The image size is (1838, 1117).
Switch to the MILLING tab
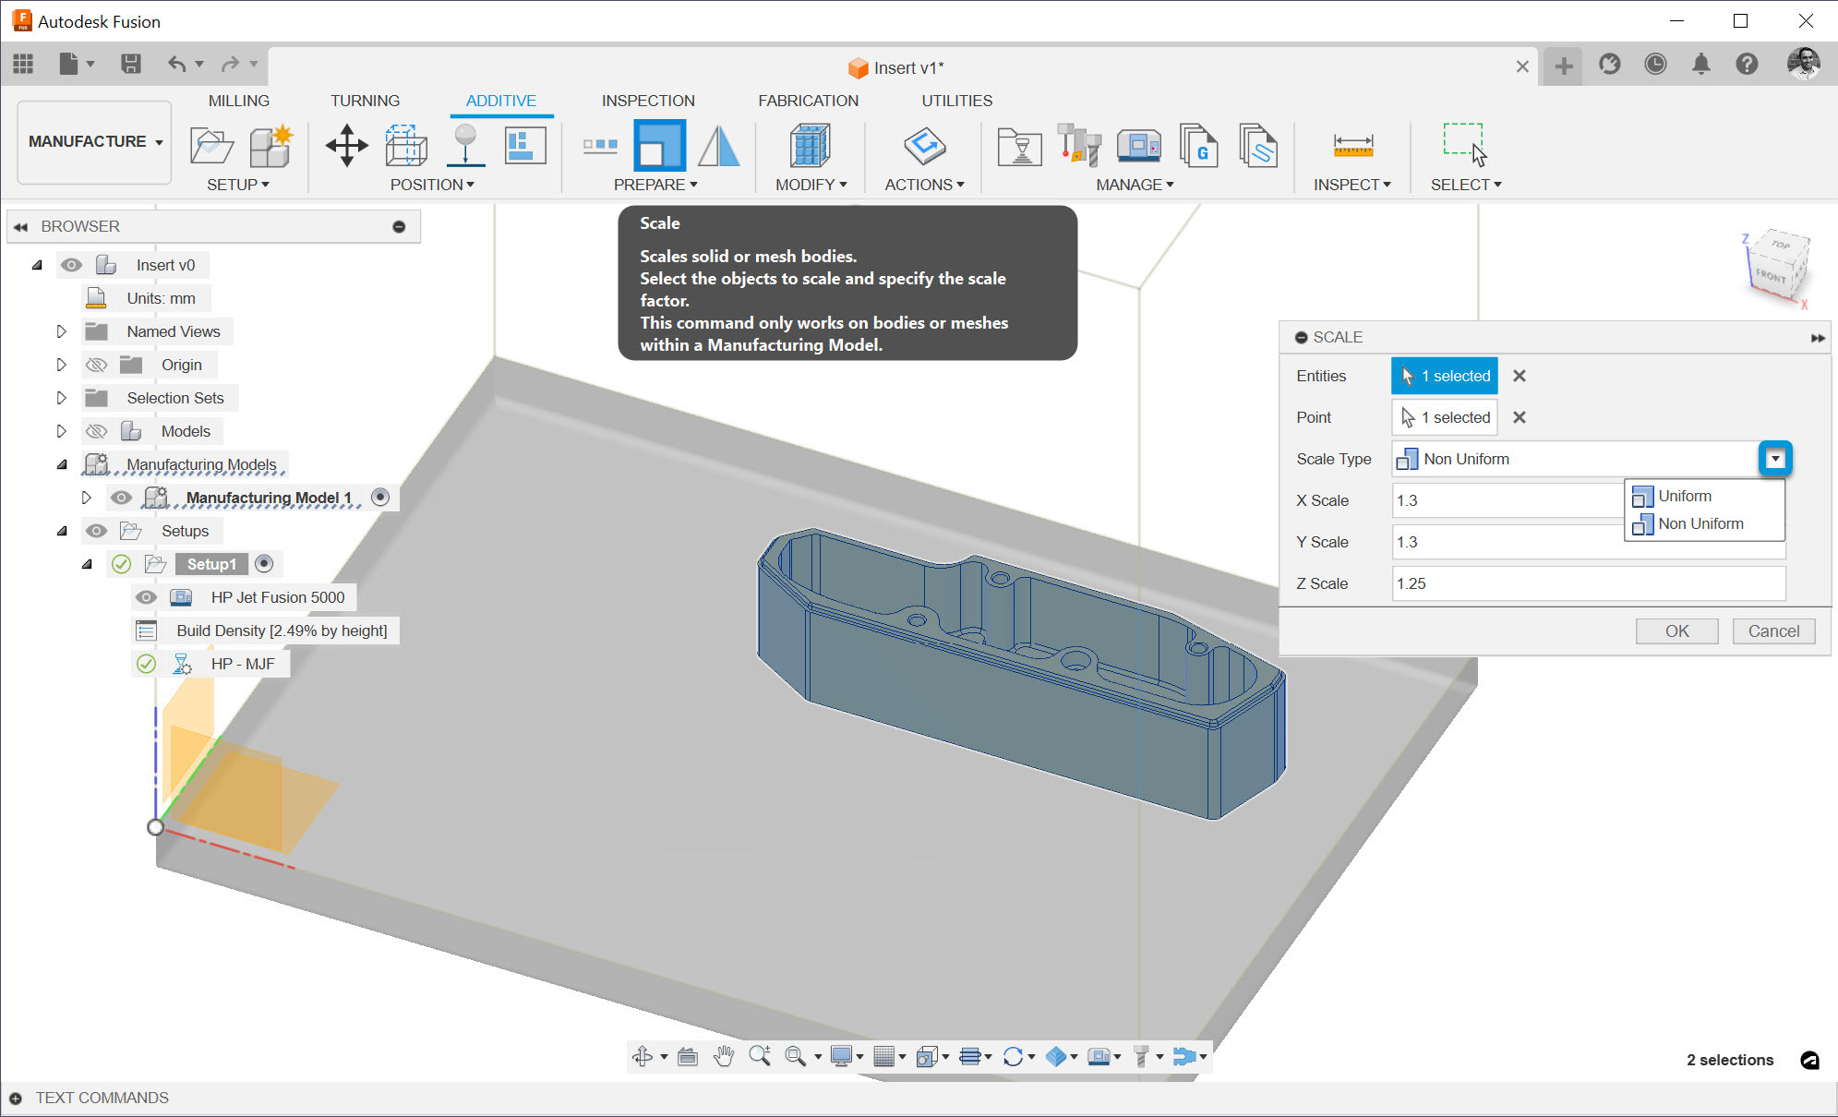238,101
